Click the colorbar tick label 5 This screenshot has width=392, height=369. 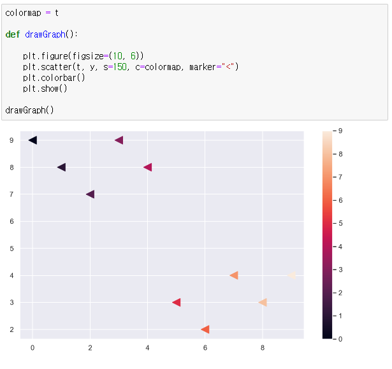tap(340, 223)
